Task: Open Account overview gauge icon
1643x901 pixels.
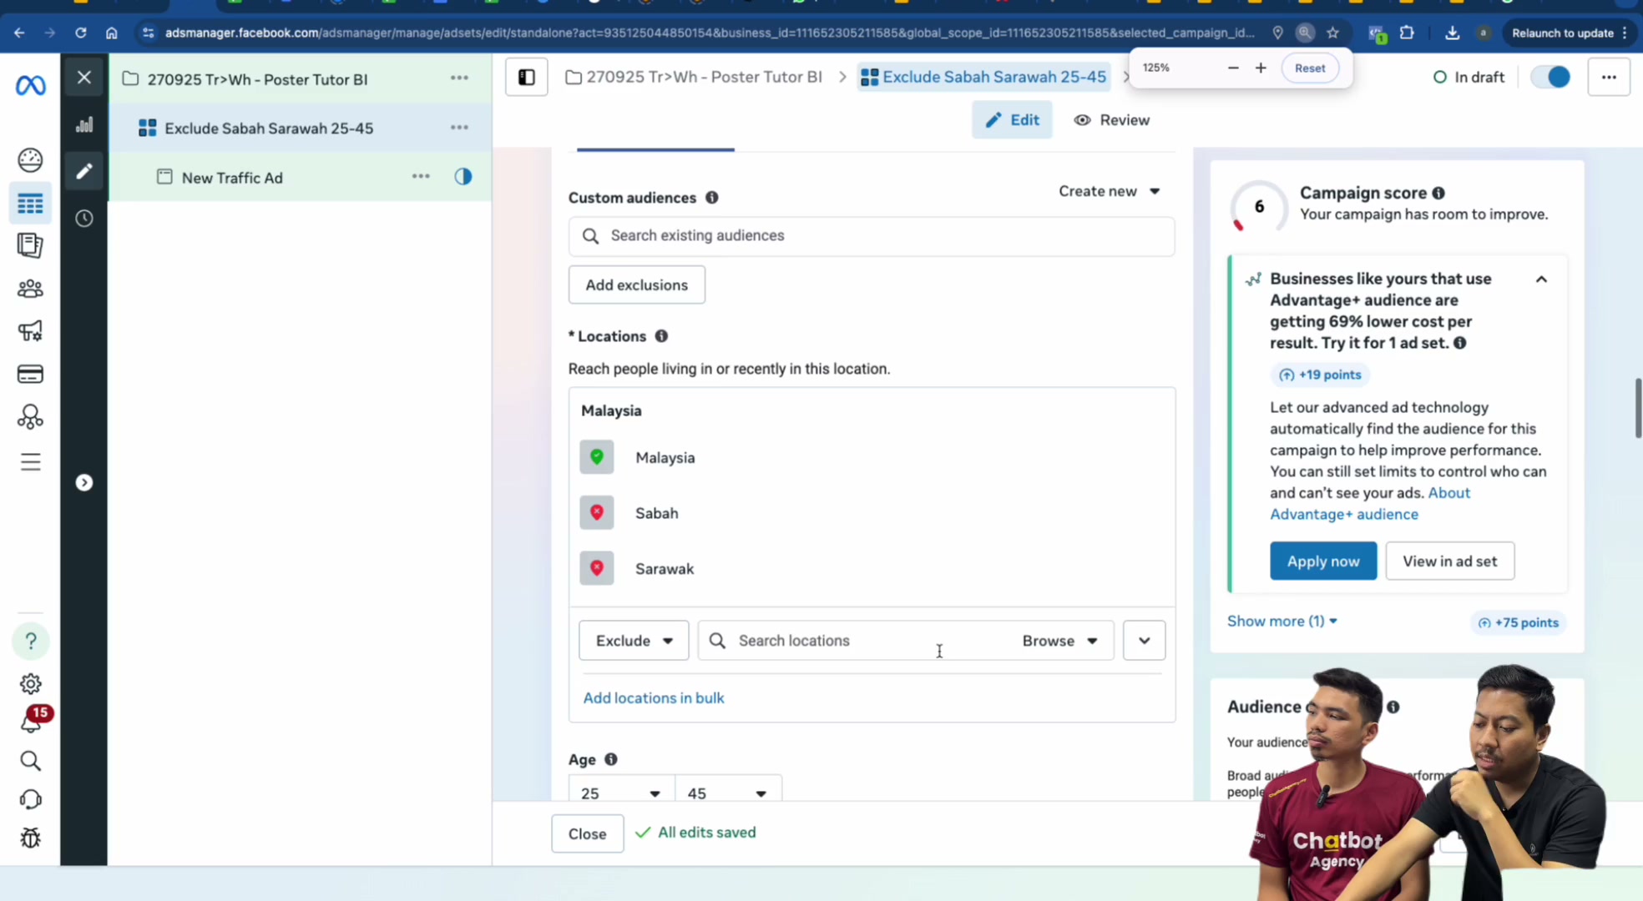Action: tap(30, 159)
